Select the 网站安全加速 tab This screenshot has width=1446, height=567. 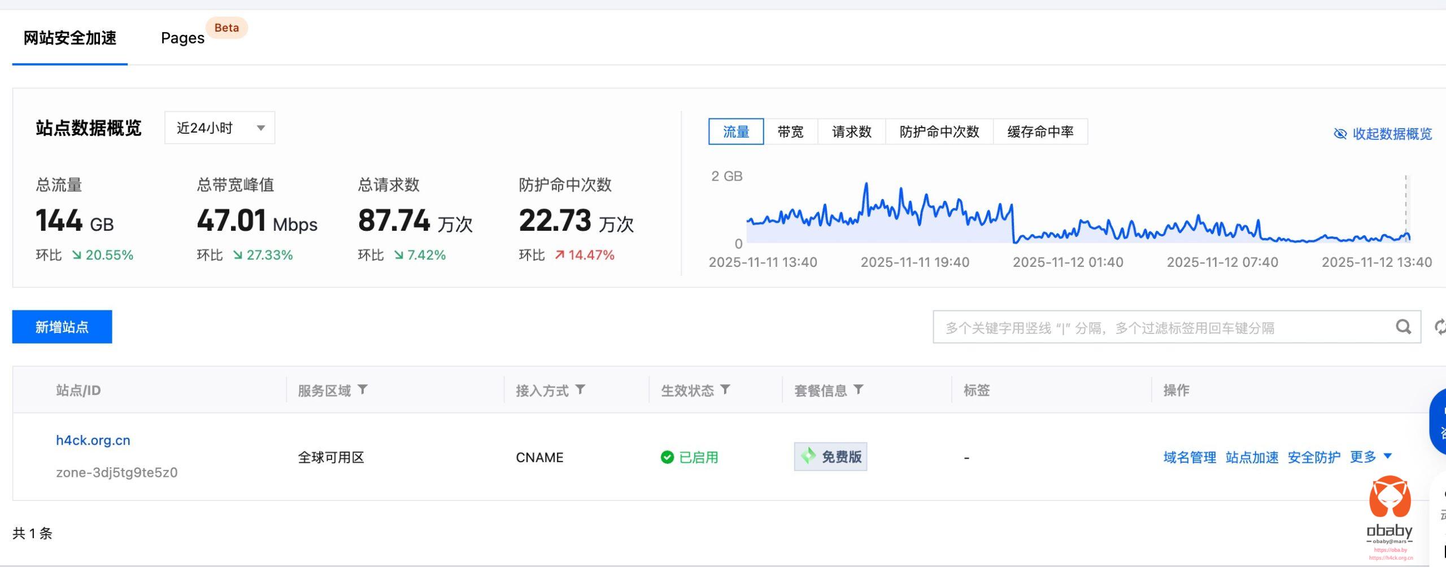click(x=70, y=38)
